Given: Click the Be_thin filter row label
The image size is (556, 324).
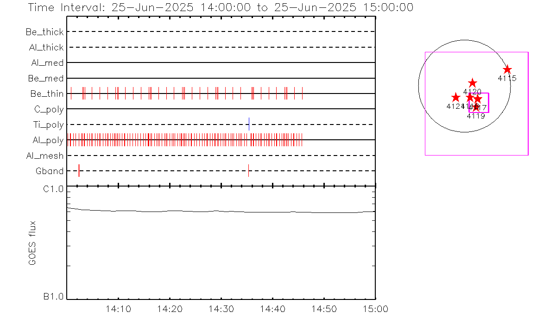Looking at the screenshot, I should pos(47,94).
